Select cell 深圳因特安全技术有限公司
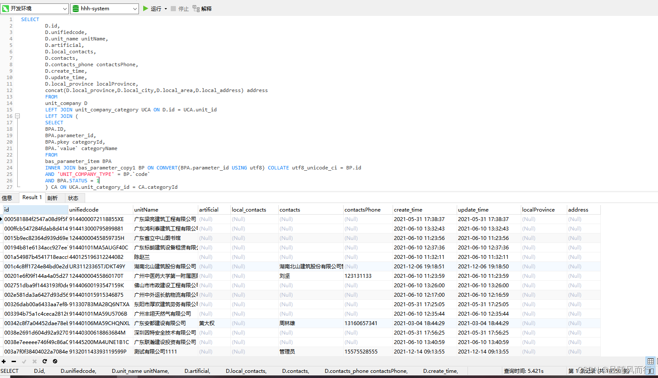The width and height of the screenshot is (658, 378). click(x=166, y=333)
